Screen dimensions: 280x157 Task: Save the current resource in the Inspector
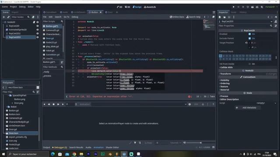(x=229, y=17)
